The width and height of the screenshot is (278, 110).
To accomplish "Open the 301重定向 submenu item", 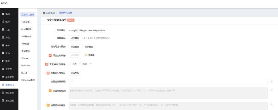I will coord(26,37).
